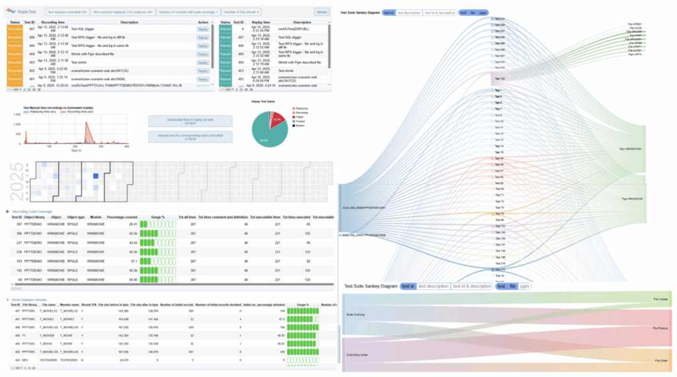Click the 'Test scenarios recorded' counter
The width and height of the screenshot is (677, 377).
click(67, 12)
